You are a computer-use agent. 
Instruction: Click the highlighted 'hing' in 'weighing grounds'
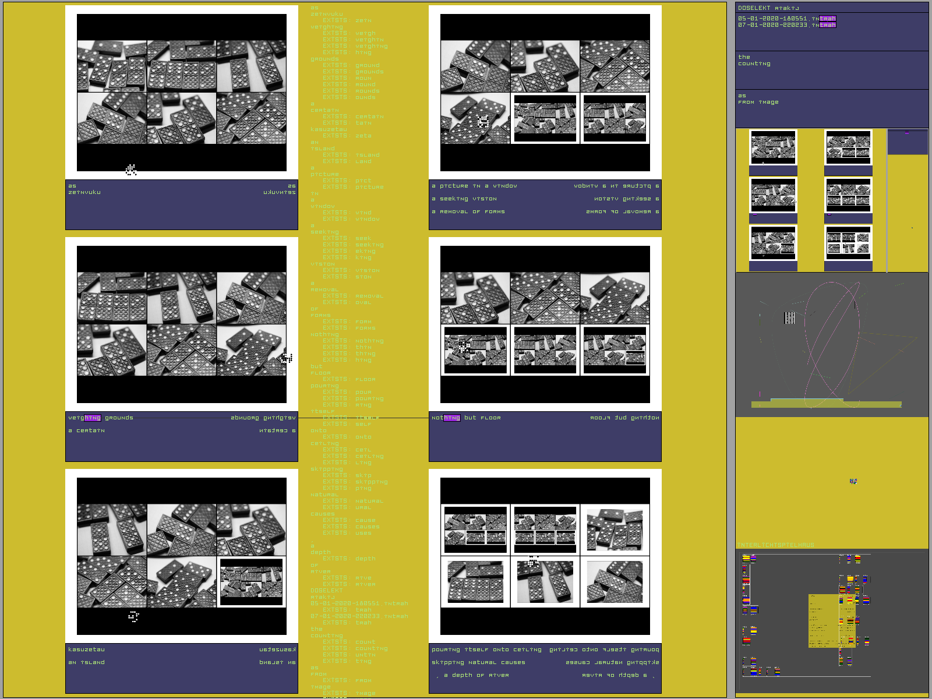point(93,418)
